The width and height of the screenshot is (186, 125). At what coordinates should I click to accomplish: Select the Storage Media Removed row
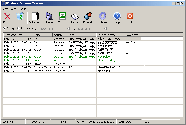point(72,71)
